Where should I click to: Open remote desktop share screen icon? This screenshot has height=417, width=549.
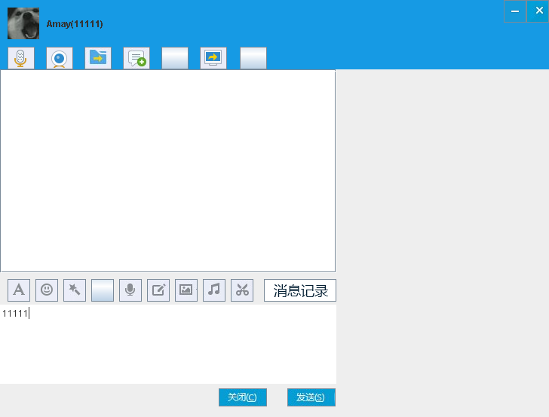(x=213, y=58)
